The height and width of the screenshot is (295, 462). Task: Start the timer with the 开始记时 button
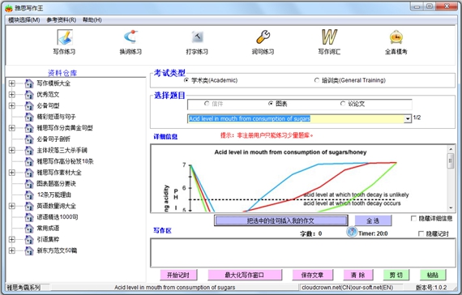178,276
